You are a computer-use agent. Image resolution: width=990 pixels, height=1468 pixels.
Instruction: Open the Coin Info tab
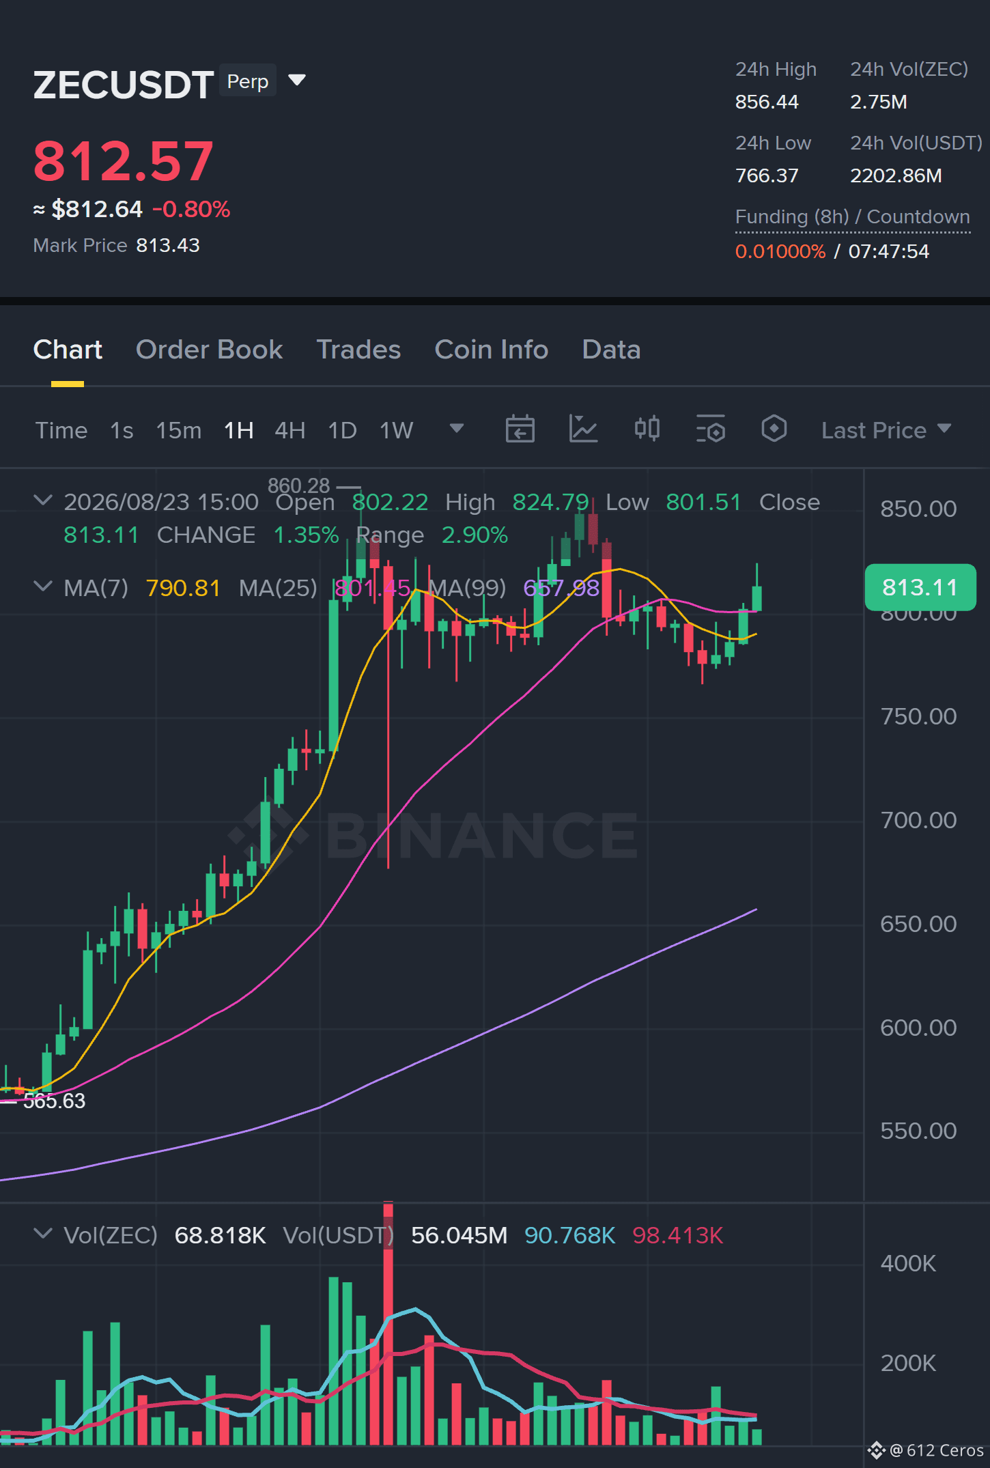[x=492, y=350]
